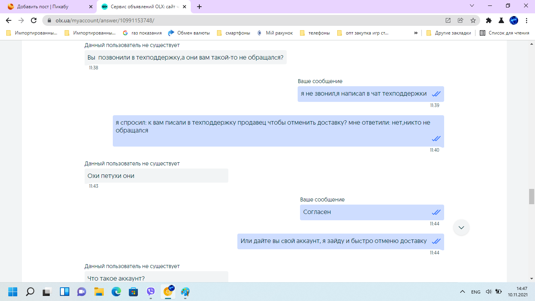Open File Explorer from the taskbar
Image resolution: width=535 pixels, height=301 pixels.
[x=99, y=292]
